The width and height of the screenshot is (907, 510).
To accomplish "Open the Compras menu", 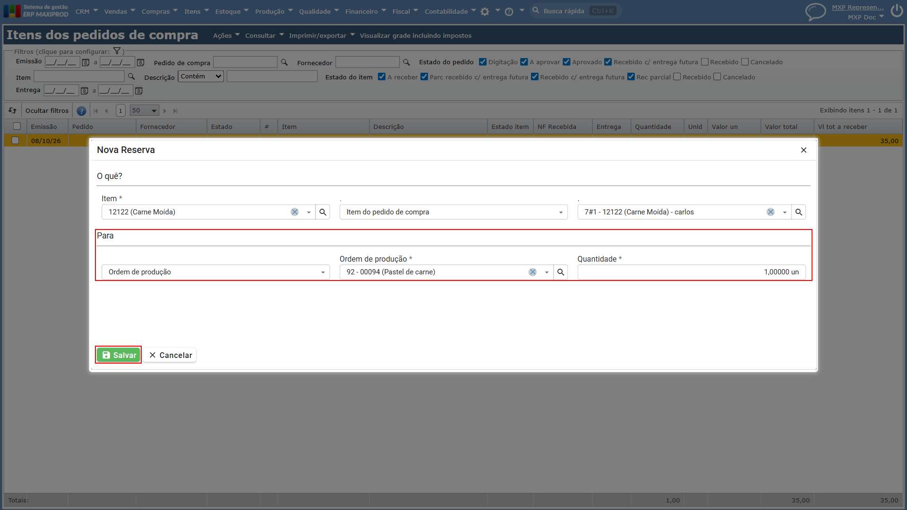I will (160, 11).
